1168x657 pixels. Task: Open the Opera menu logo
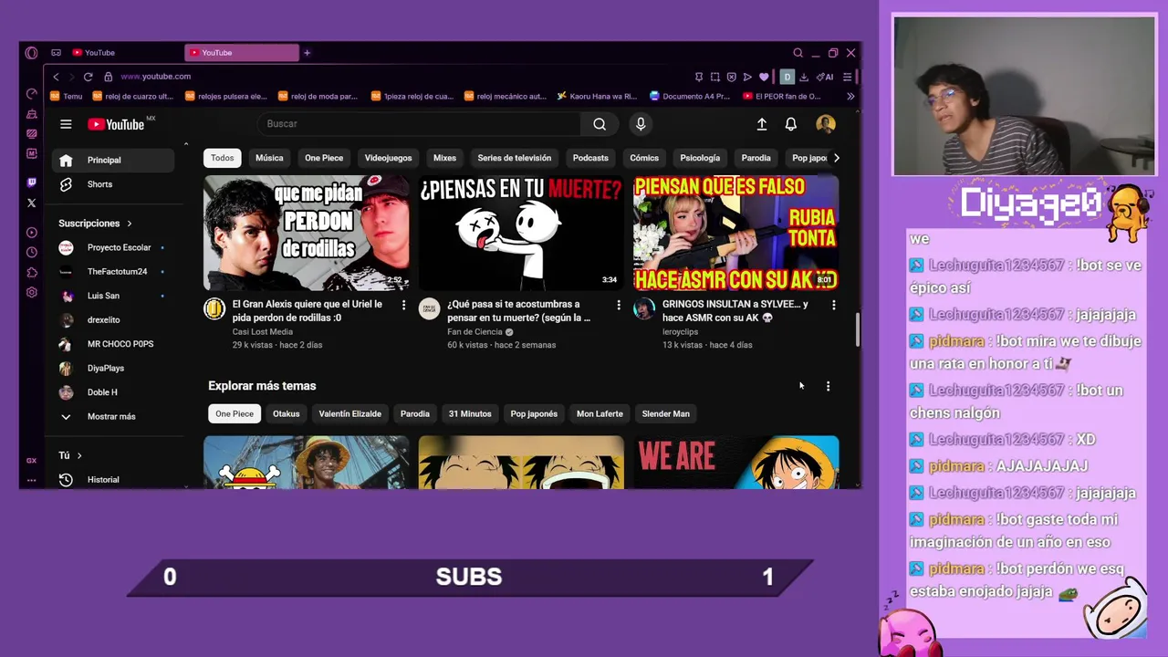tap(31, 53)
